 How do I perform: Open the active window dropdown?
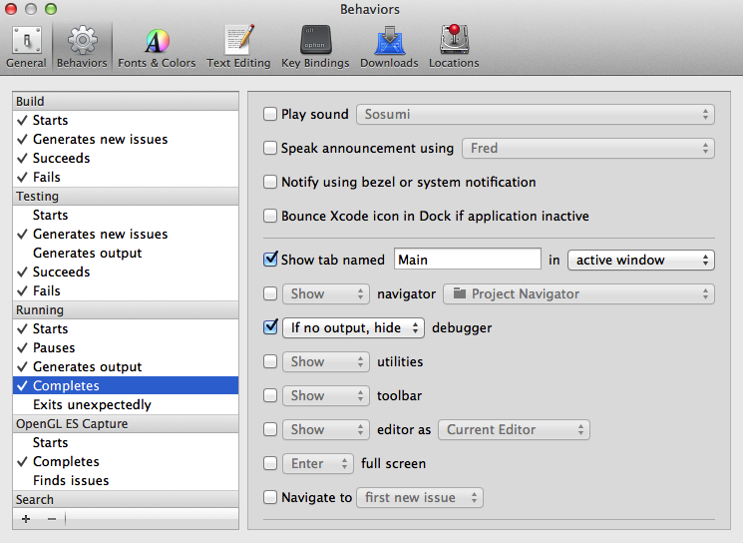[x=640, y=260]
